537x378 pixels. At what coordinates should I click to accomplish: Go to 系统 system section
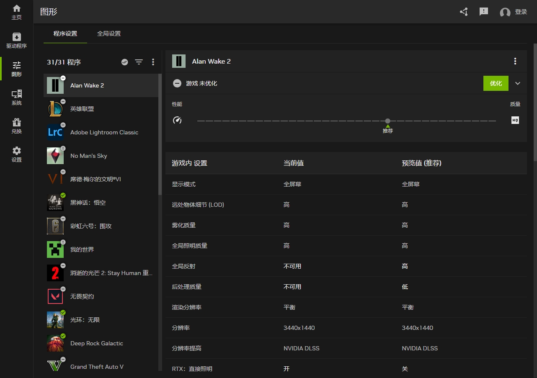(16, 98)
